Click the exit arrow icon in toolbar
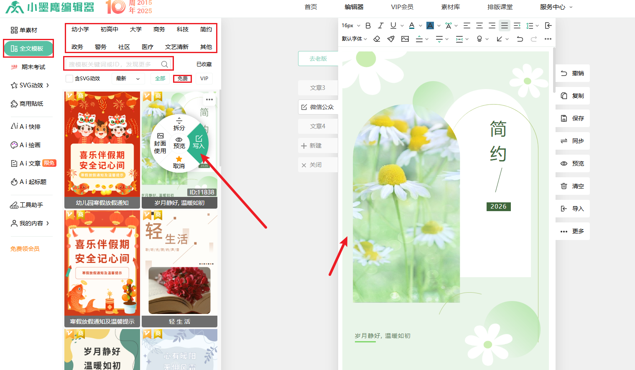635x370 pixels. (x=548, y=26)
